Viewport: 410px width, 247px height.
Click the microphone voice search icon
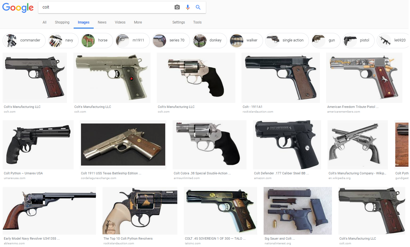(188, 7)
